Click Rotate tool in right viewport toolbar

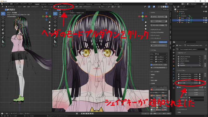(55, 25)
